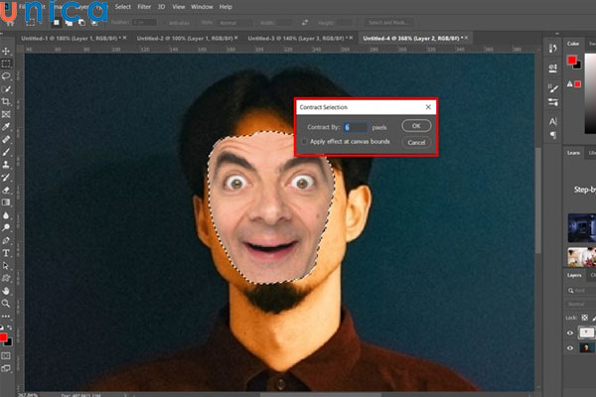The height and width of the screenshot is (397, 596).
Task: Choose the Lasso tool
Action: (x=6, y=75)
